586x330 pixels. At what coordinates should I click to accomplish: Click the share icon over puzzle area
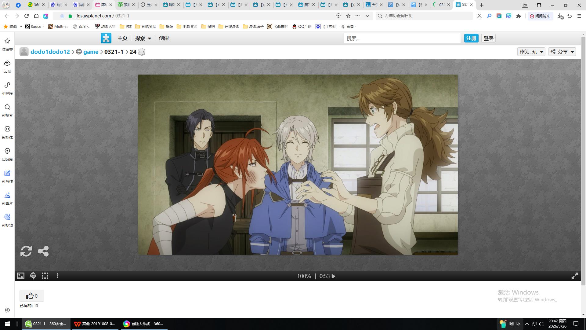point(43,251)
